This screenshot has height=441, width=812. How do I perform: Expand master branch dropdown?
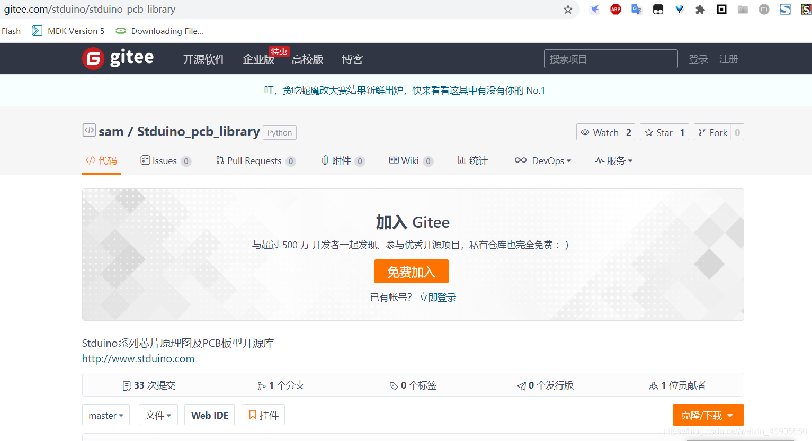pos(106,415)
